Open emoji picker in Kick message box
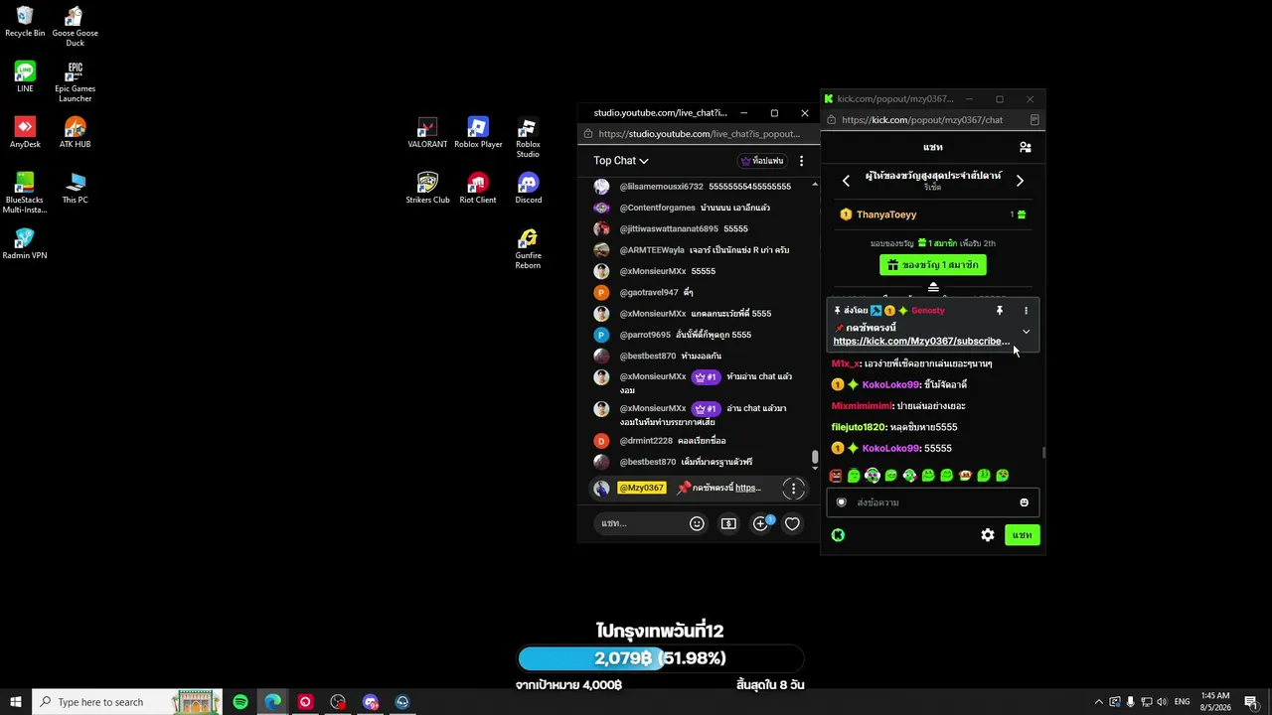The height and width of the screenshot is (715, 1272). pos(1024,502)
